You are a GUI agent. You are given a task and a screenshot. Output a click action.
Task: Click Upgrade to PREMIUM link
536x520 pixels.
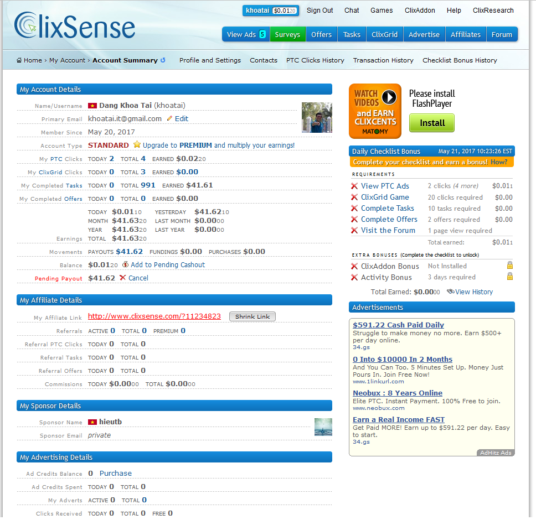(218, 145)
